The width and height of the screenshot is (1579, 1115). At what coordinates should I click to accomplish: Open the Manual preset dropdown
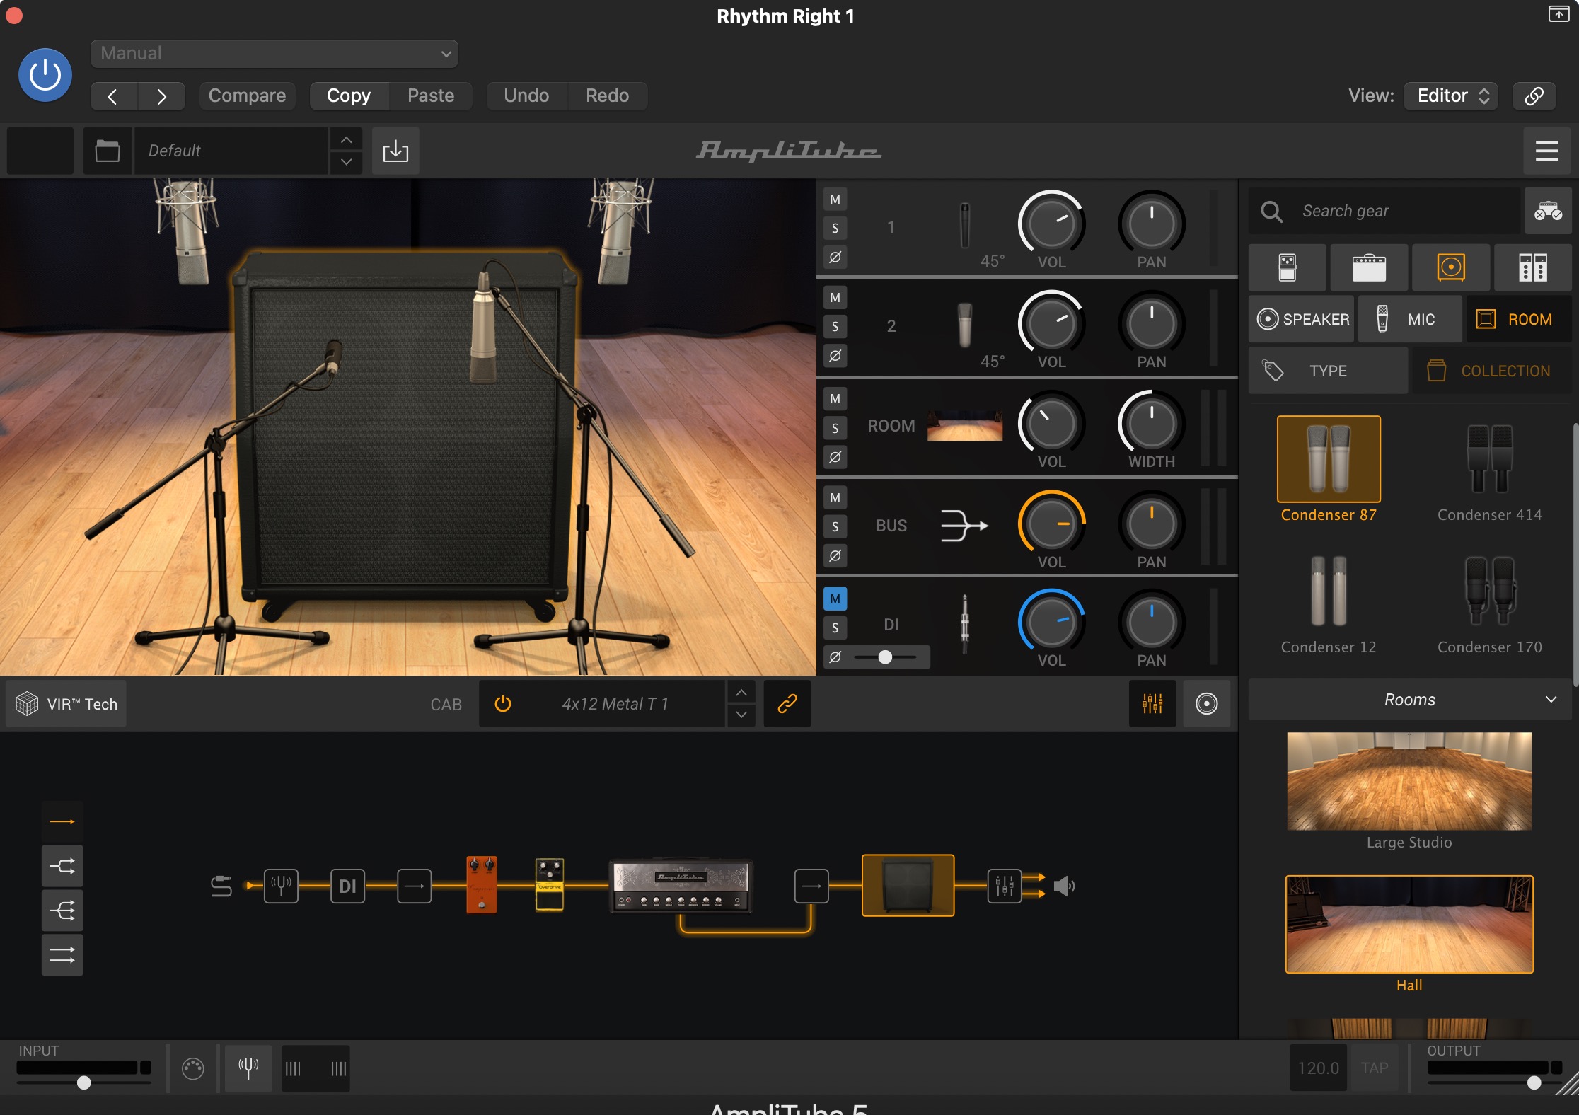(274, 54)
